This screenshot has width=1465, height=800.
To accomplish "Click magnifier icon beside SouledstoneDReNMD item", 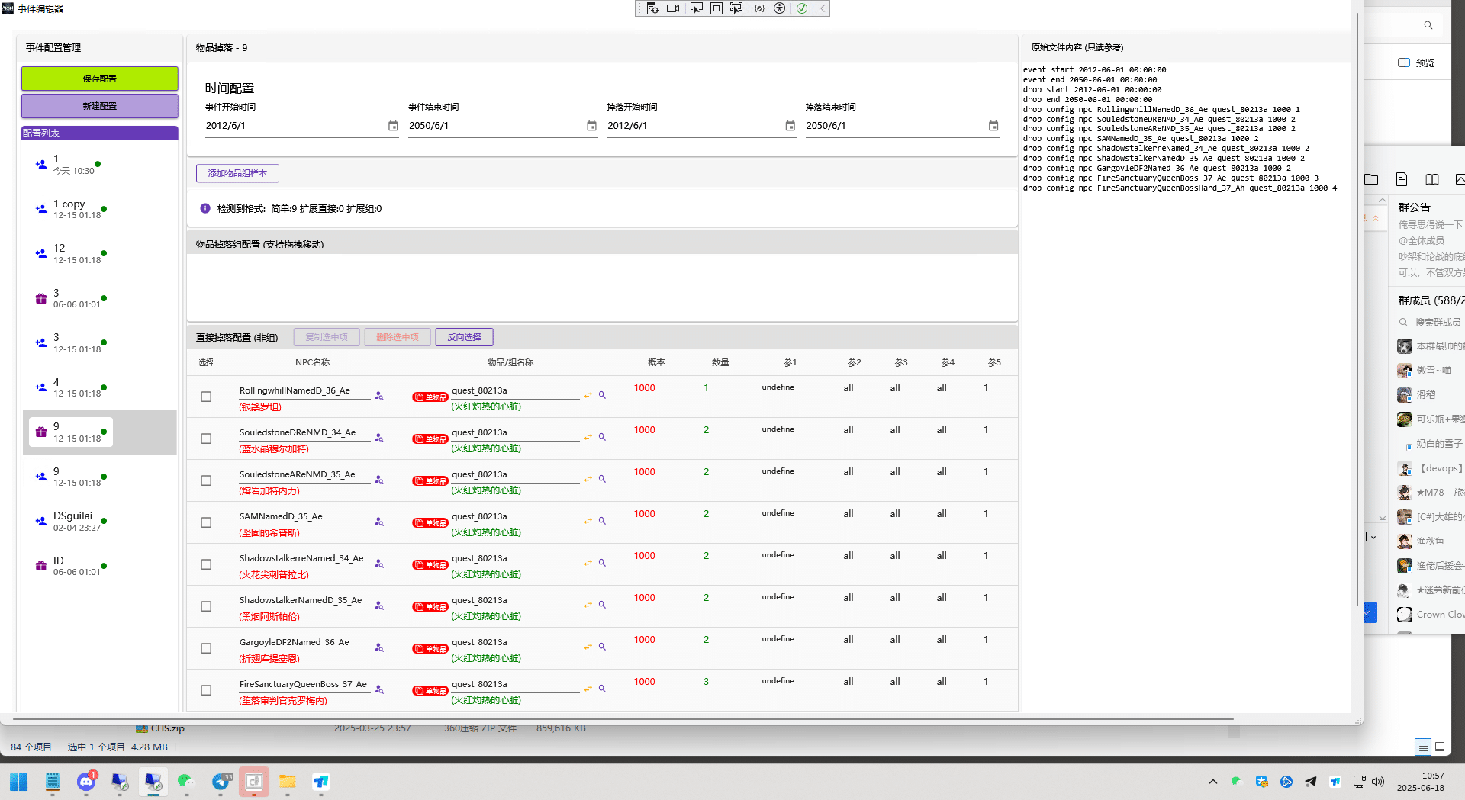I will tap(602, 437).
